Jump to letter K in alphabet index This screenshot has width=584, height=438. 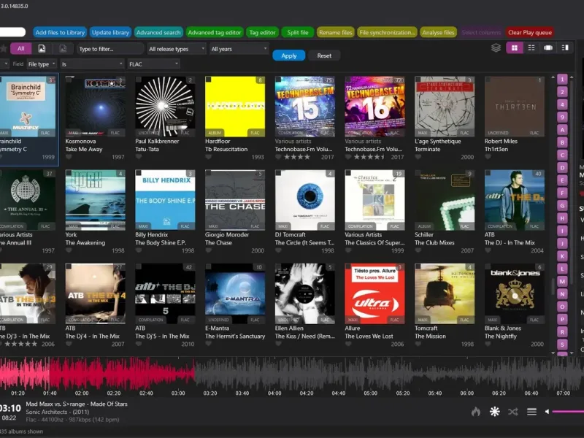(x=562, y=256)
